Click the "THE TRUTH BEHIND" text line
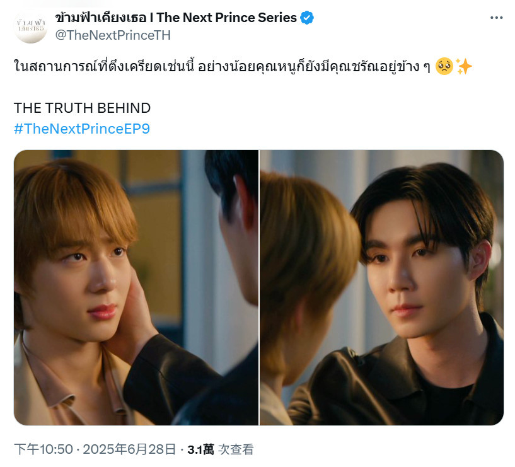The height and width of the screenshot is (467, 515). click(82, 108)
